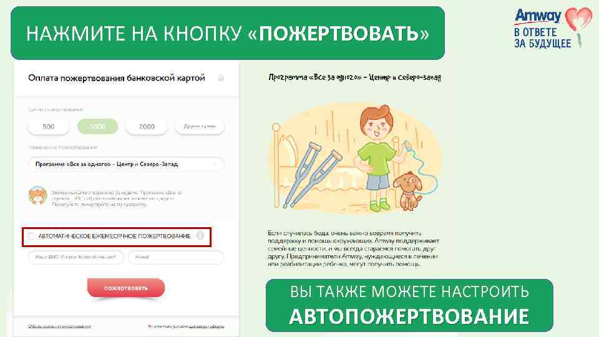This screenshot has height=337, width=599.
Task: Open the bottom-left underlined donation methods link
Action: tap(59, 326)
